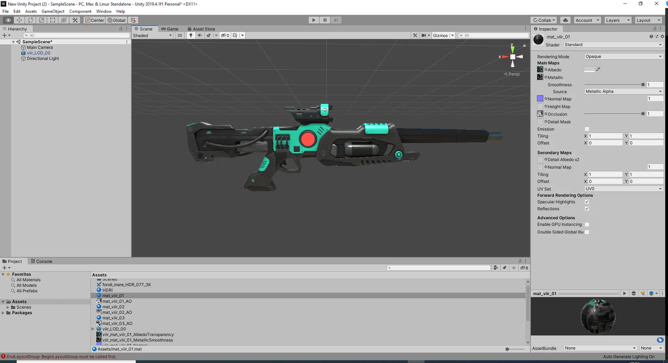Image resolution: width=668 pixels, height=363 pixels.
Task: Select mat_viir_02 material asset
Action: 113,307
